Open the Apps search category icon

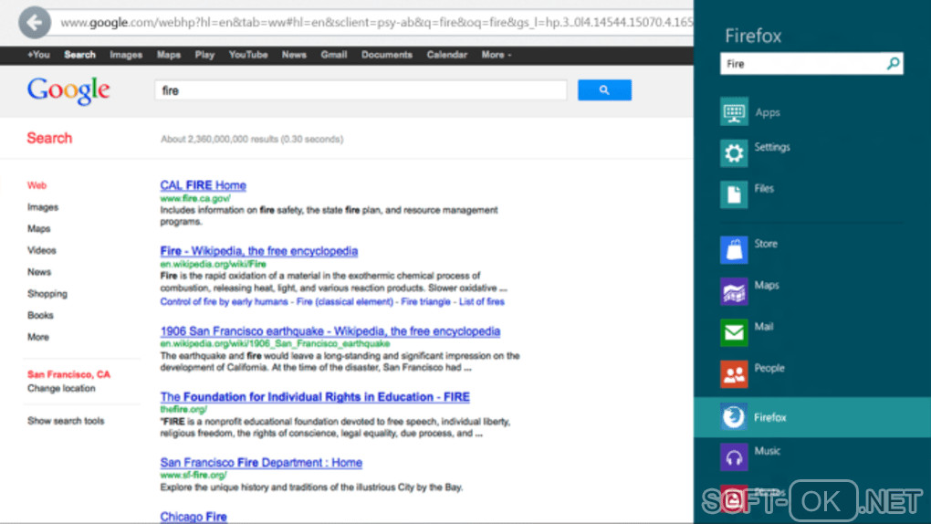point(734,111)
